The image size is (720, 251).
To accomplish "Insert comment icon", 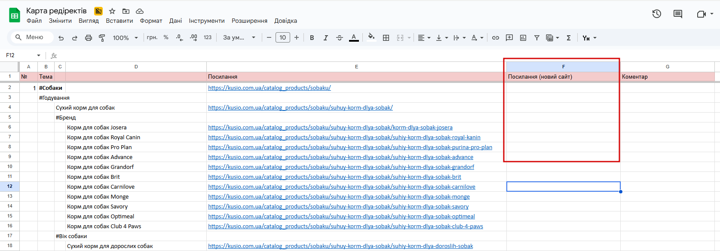I will click(x=509, y=38).
